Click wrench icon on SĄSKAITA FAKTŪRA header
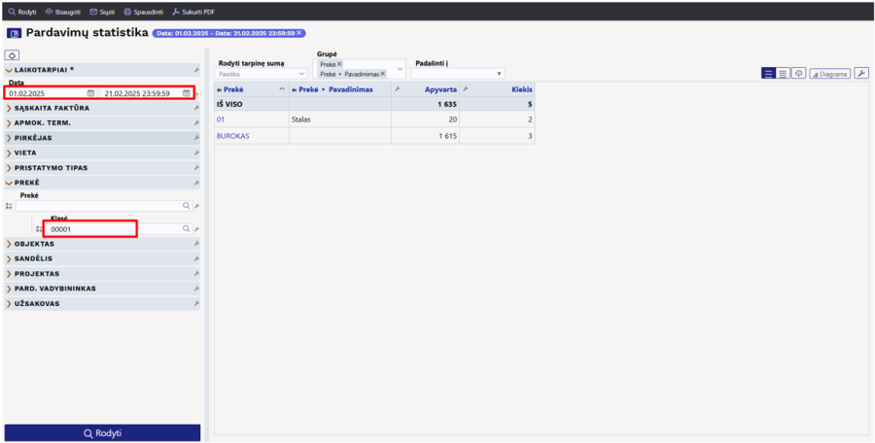This screenshot has width=875, height=443. pos(196,108)
